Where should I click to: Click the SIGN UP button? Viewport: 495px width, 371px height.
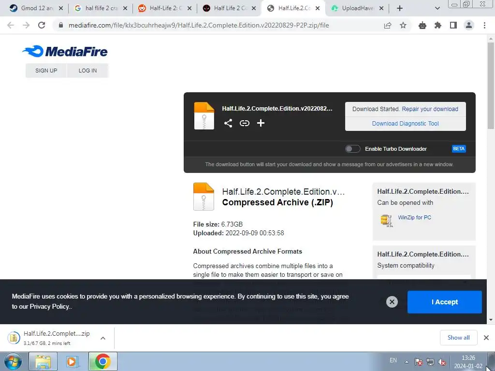click(46, 71)
